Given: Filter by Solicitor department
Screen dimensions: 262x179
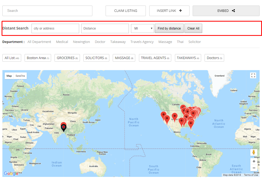Looking at the screenshot, I should (x=195, y=42).
